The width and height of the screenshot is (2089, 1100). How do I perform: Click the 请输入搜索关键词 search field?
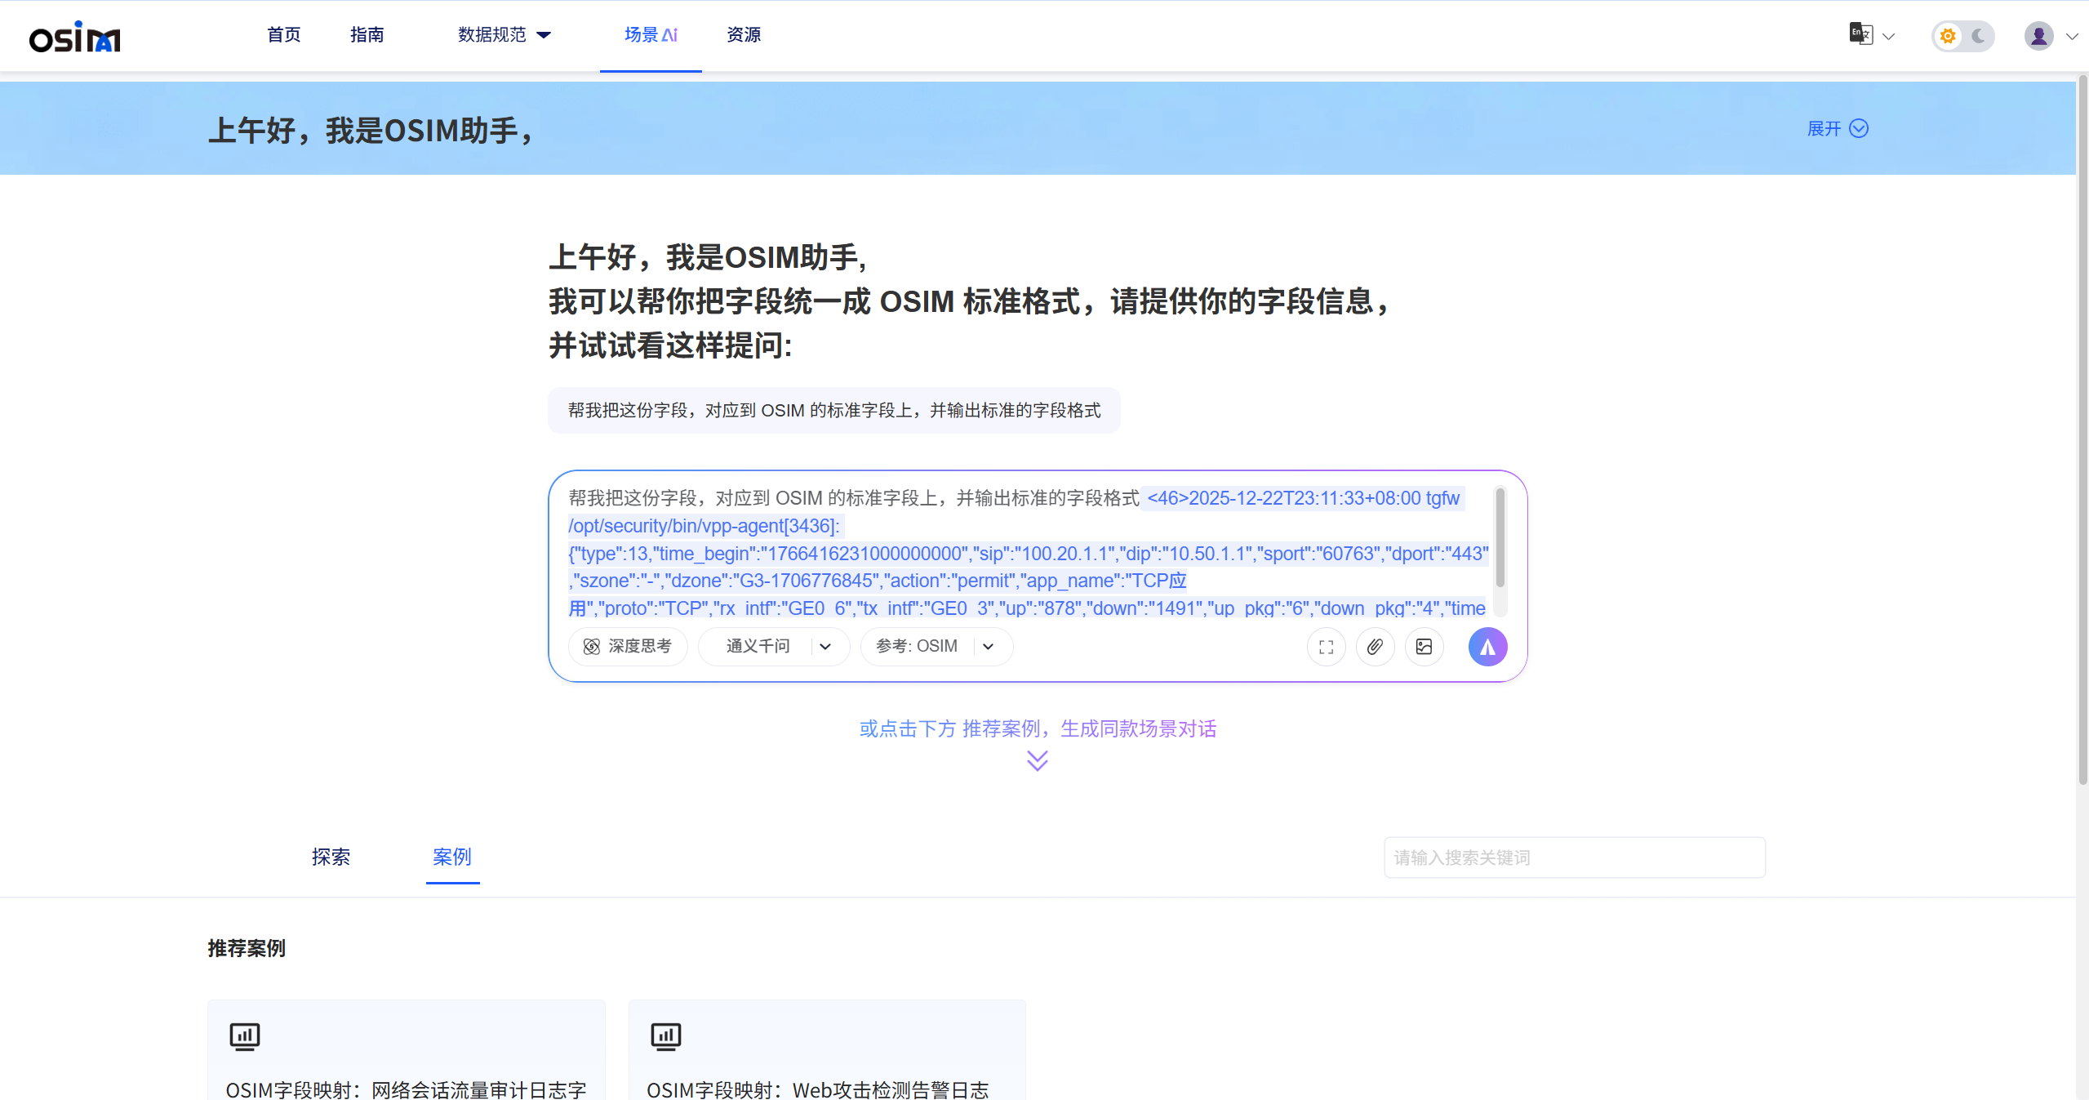pyautogui.click(x=1574, y=857)
